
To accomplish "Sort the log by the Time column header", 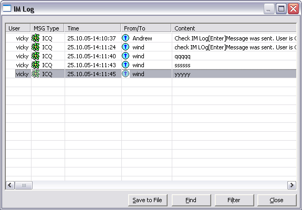I will [x=92, y=28].
